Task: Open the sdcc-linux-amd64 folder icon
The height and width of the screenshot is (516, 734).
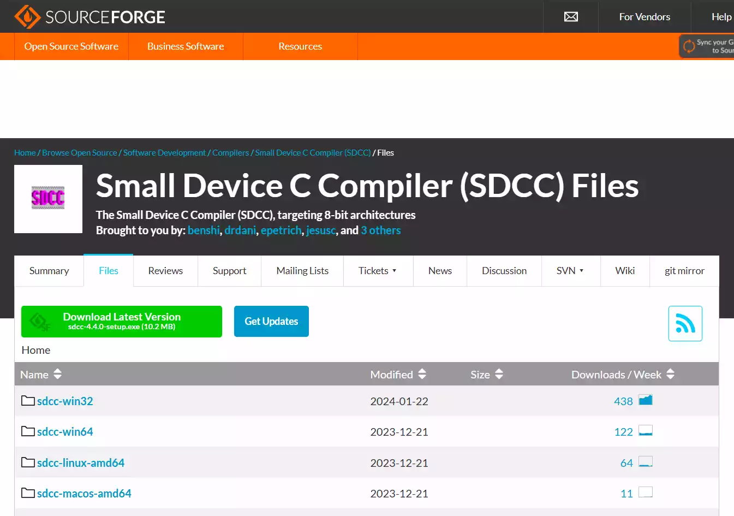Action: (x=28, y=462)
